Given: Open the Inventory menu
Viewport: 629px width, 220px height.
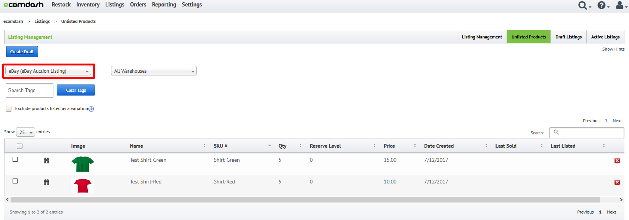Looking at the screenshot, I should coord(88,5).
